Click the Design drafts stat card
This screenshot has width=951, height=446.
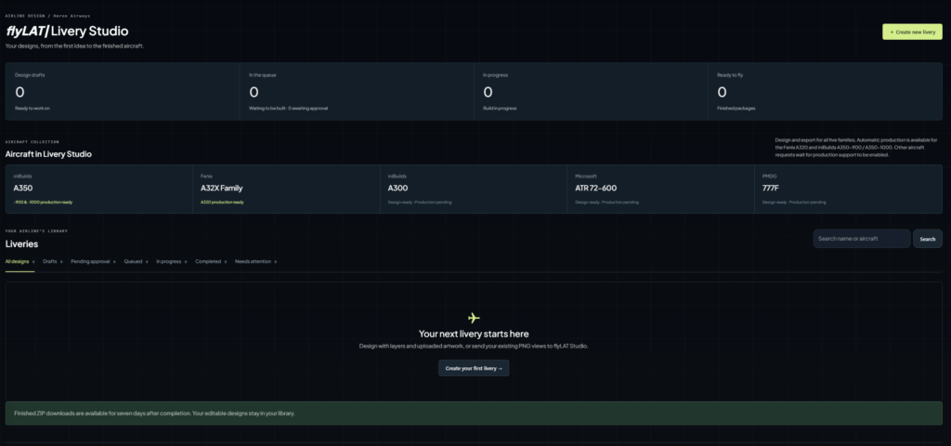click(123, 91)
